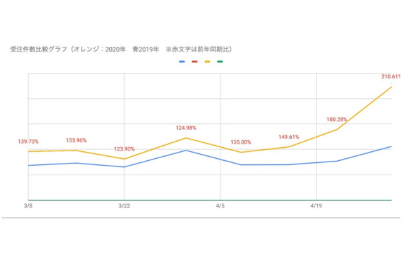412x275 pixels.
Task: Click the 149.61% data label
Action: (x=288, y=137)
